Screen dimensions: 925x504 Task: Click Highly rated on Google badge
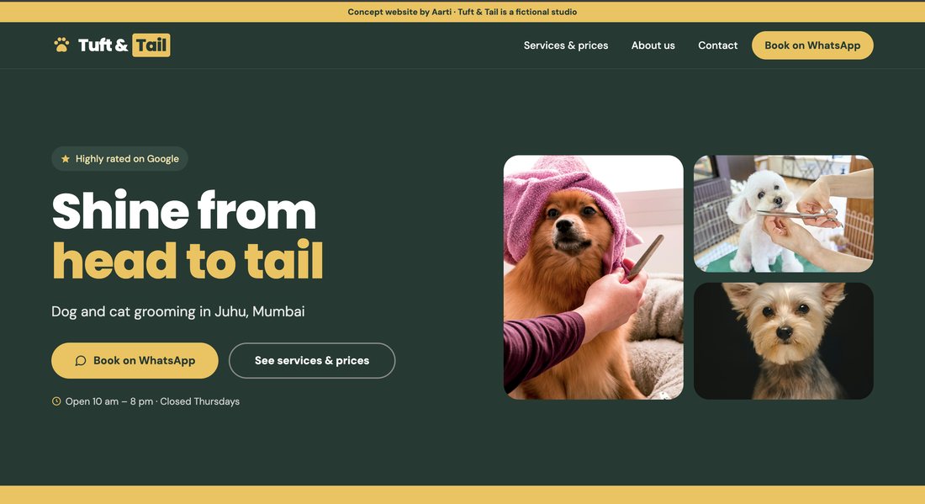click(x=119, y=159)
